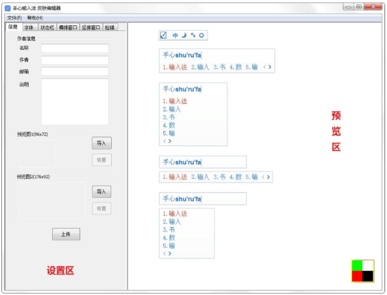This screenshot has width=387, height=295.
Task: Open the gear settings icon on status bar
Action: [x=201, y=35]
